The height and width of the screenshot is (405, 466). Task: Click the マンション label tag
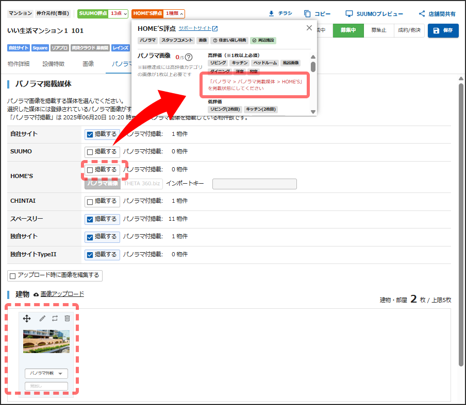20,14
